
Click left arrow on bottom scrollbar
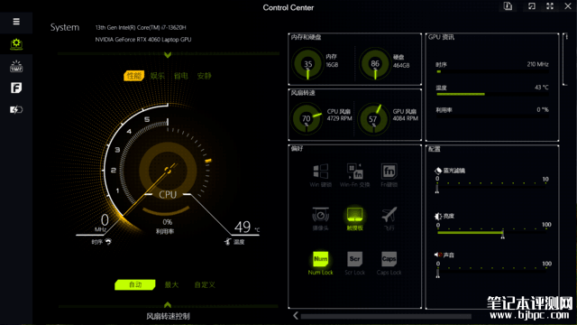pyautogui.click(x=296, y=315)
